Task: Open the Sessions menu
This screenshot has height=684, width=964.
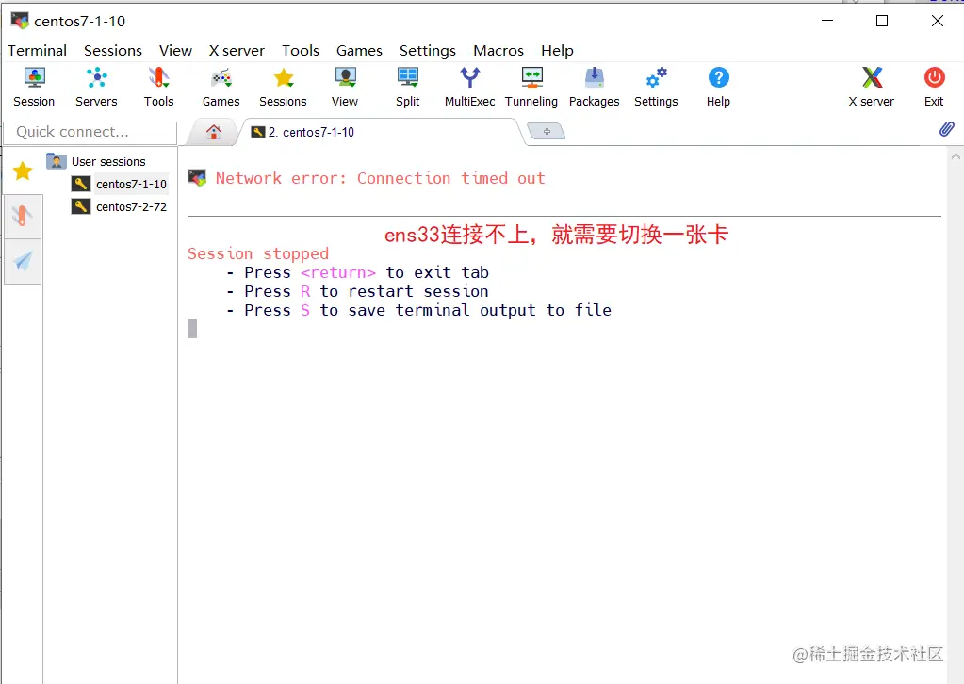Action: (112, 50)
